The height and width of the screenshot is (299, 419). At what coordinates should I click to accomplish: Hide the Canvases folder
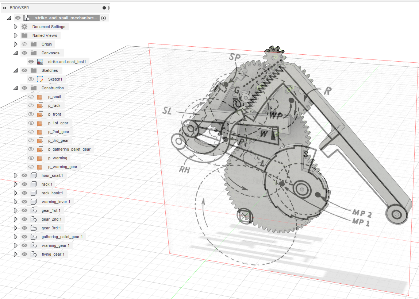click(24, 53)
